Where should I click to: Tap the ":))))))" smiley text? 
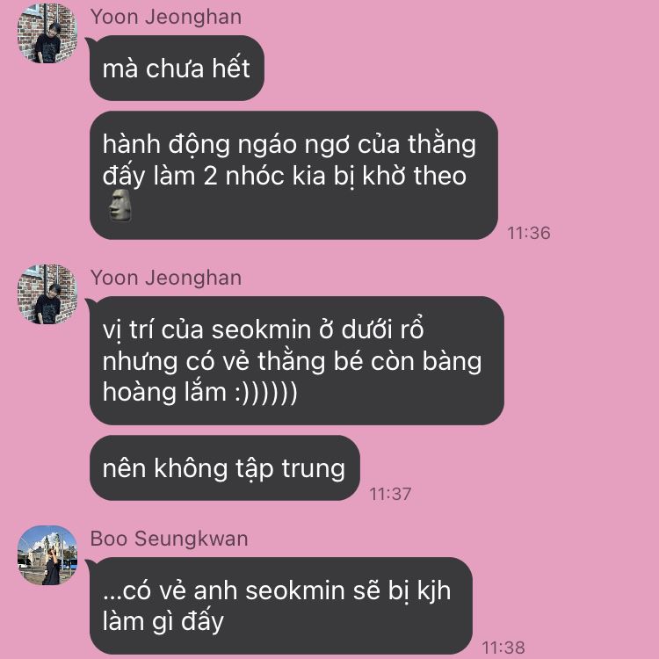(266, 393)
